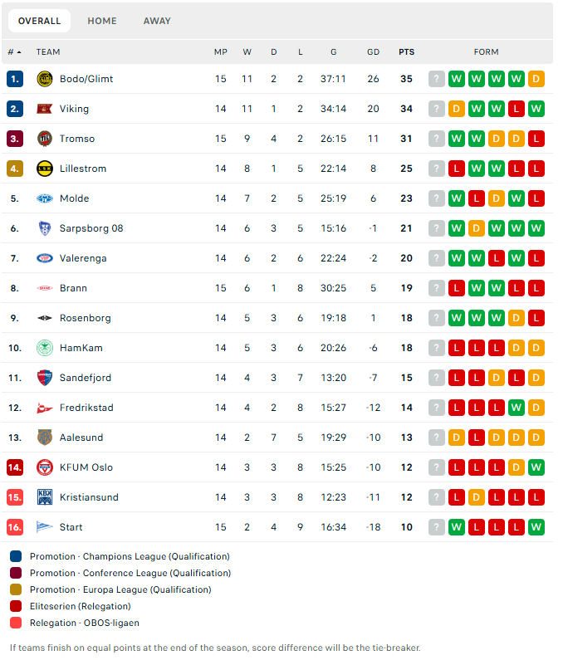Open the KFUM Oslo club logo
Image resolution: width=563 pixels, height=660 pixels.
[45, 467]
